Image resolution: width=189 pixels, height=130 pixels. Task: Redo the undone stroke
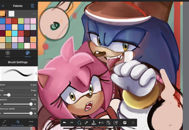point(72,123)
